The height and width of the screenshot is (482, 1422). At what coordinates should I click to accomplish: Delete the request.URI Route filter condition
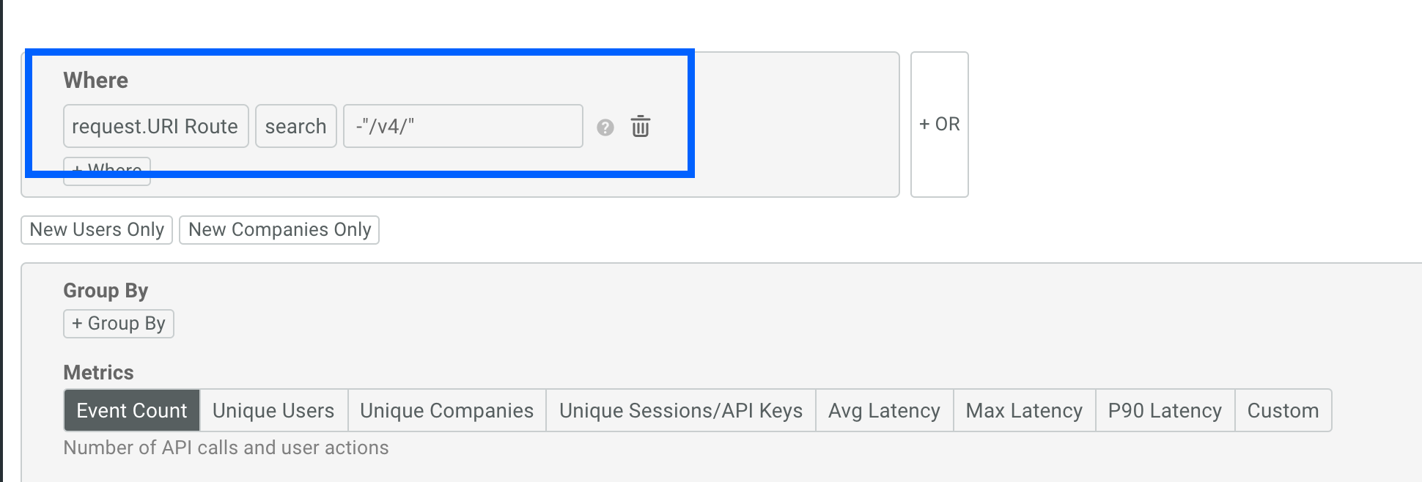pyautogui.click(x=640, y=126)
